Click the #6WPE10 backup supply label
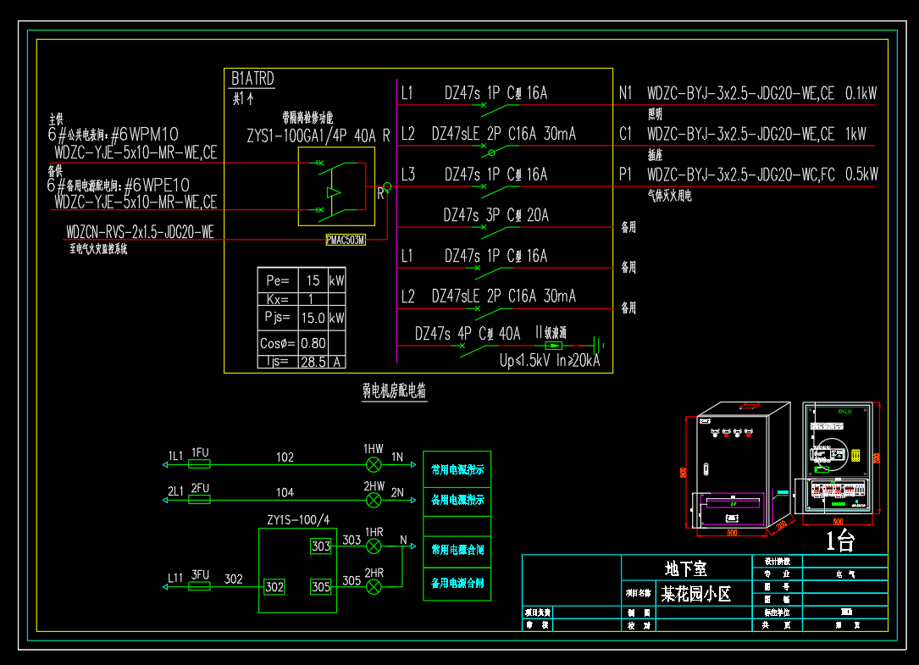919x665 pixels. point(157,186)
